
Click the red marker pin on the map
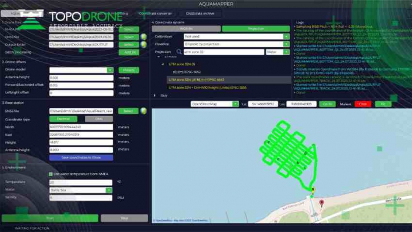tap(321, 203)
